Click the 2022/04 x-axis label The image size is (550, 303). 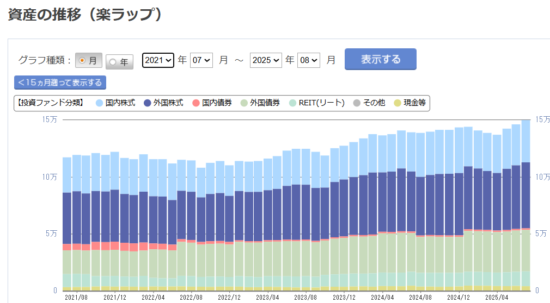click(x=153, y=298)
